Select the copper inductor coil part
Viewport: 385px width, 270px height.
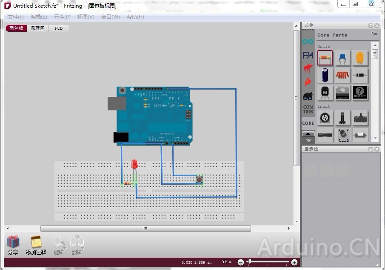[x=342, y=75]
